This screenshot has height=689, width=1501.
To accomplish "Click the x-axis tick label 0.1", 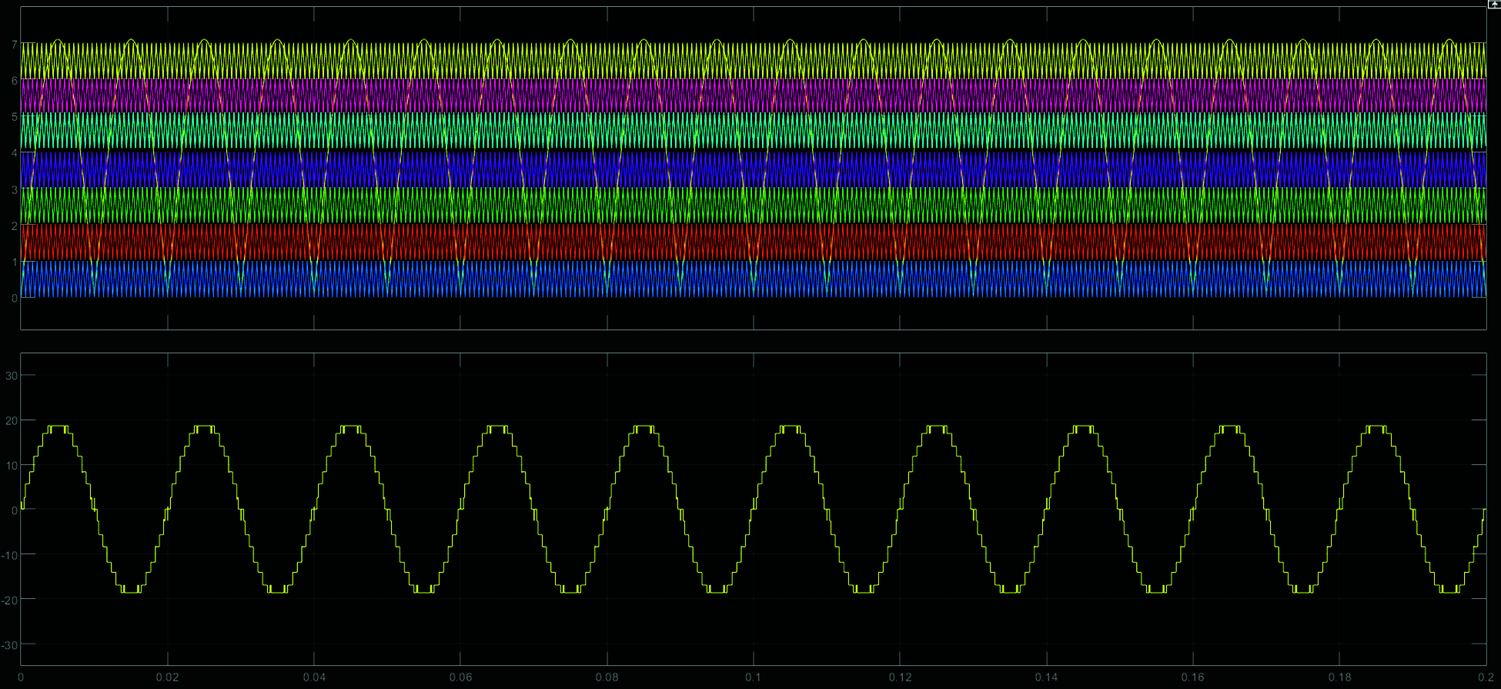I will pyautogui.click(x=753, y=677).
